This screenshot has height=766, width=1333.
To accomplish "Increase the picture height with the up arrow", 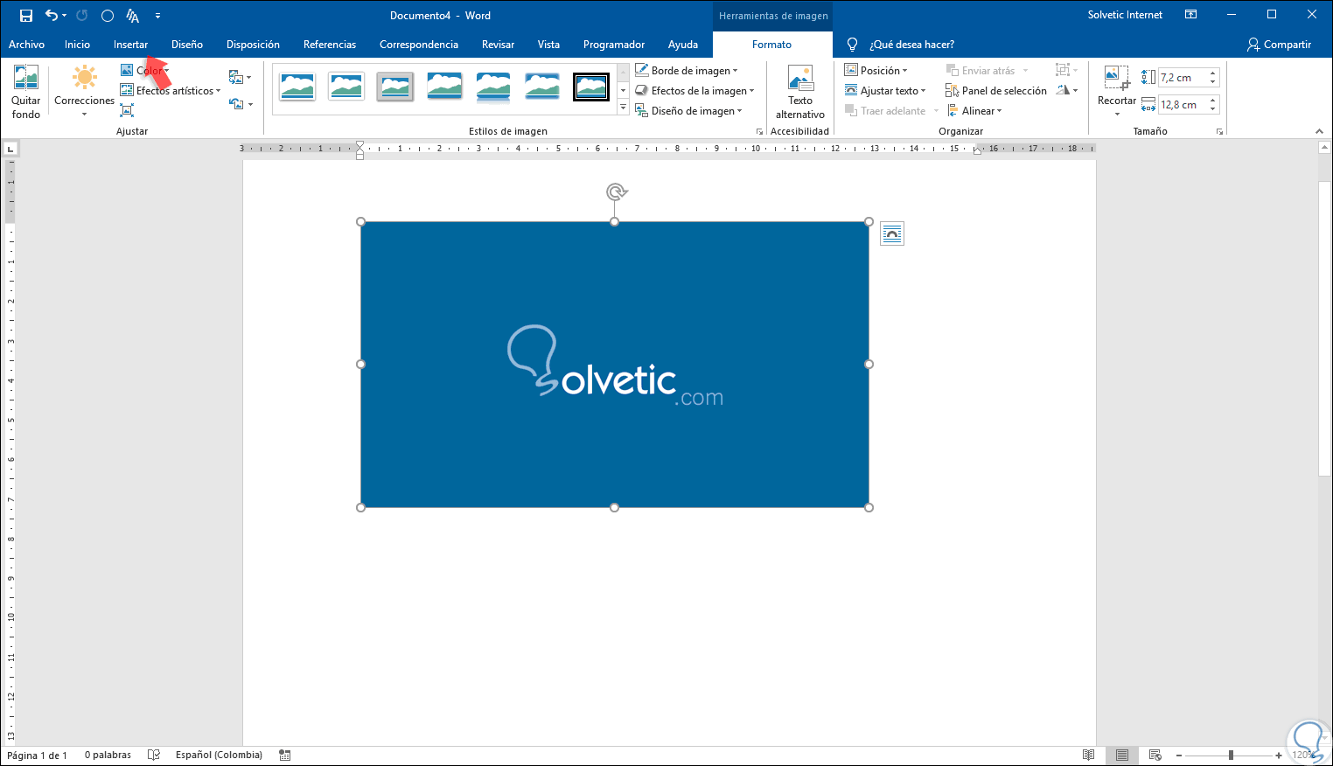I will click(1213, 73).
